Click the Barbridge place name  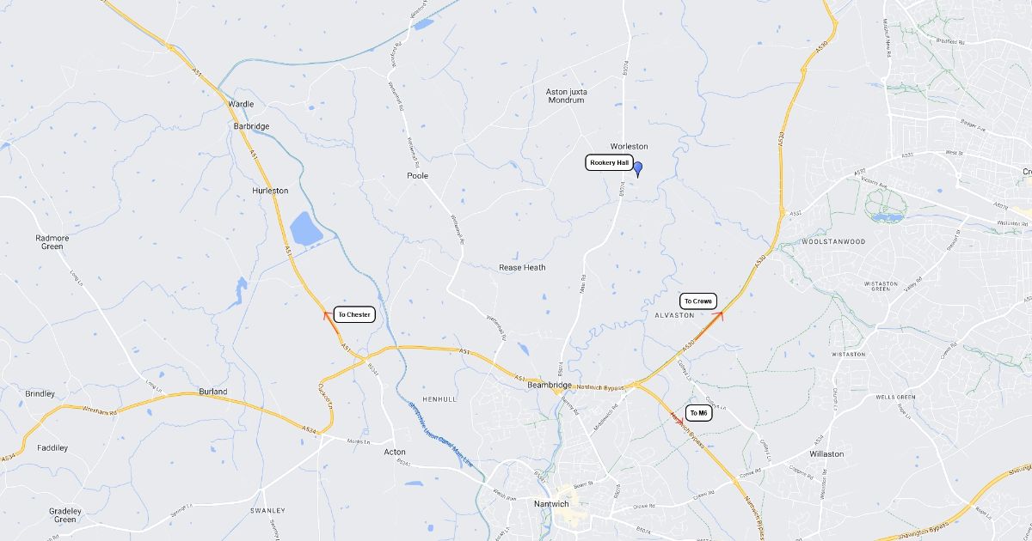251,126
